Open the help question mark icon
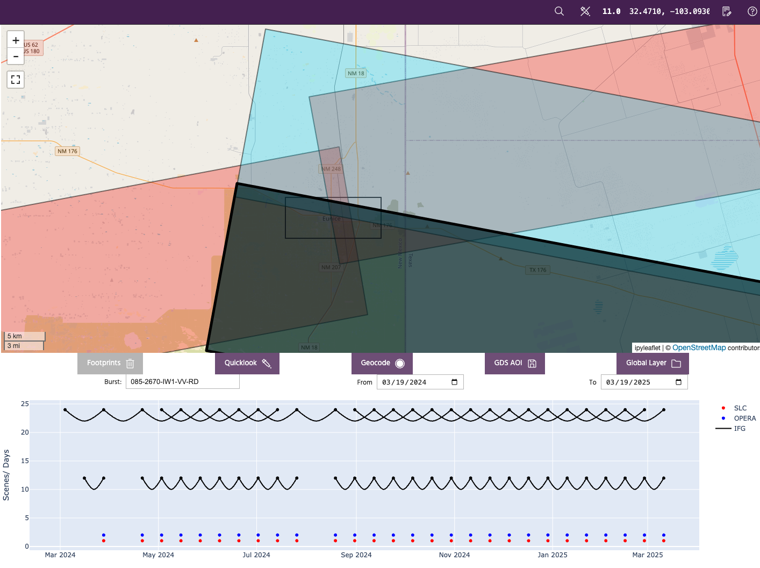760x568 pixels. point(752,11)
